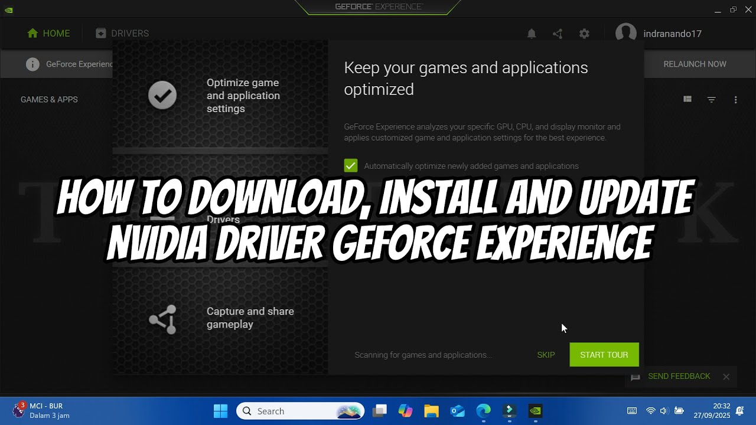This screenshot has height=425, width=756.
Task: Open Filmora icon in taskbar
Action: tap(510, 411)
